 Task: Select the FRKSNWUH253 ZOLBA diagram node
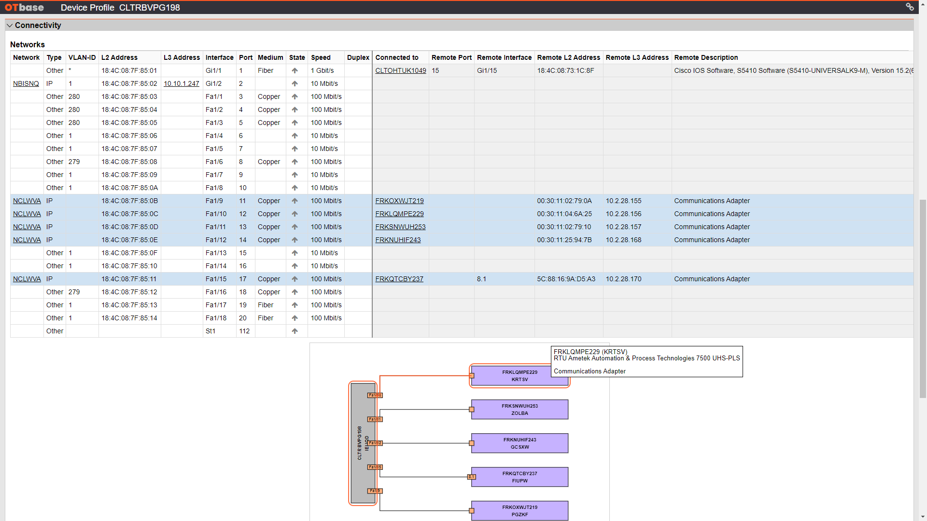click(520, 410)
